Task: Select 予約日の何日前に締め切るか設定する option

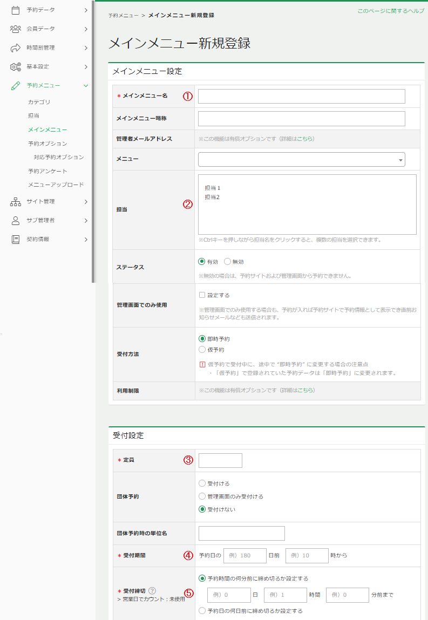Action: (x=202, y=610)
